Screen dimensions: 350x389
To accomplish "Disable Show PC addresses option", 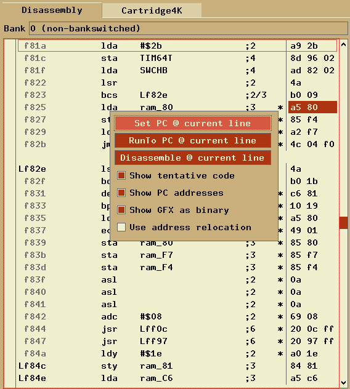I will [x=121, y=193].
